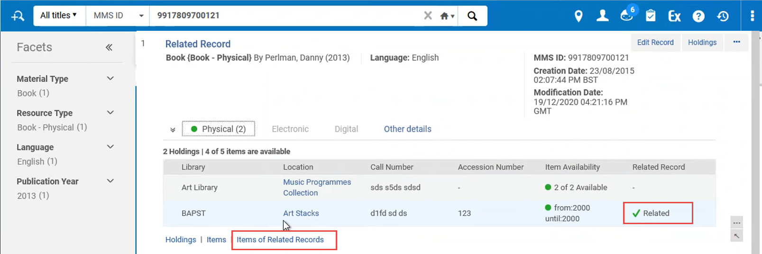The height and width of the screenshot is (254, 762).
Task: Open the recent history clock icon
Action: point(723,17)
